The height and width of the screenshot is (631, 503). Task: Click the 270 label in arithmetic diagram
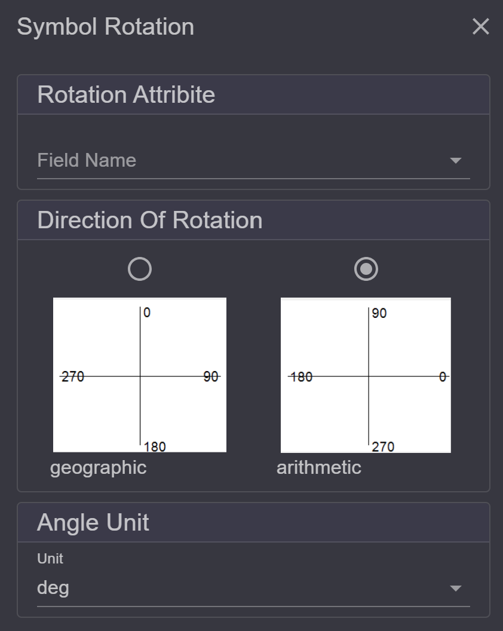(383, 447)
